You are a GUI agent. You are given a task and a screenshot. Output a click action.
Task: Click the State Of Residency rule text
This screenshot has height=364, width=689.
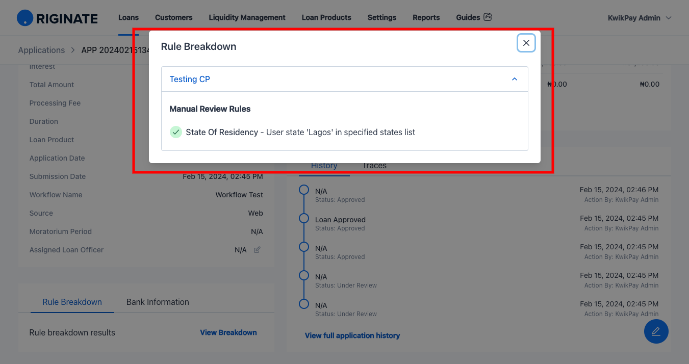(300, 132)
